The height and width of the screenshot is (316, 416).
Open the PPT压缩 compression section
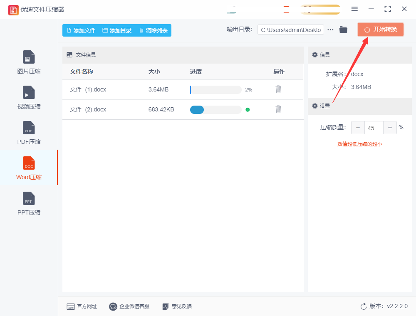pos(29,203)
